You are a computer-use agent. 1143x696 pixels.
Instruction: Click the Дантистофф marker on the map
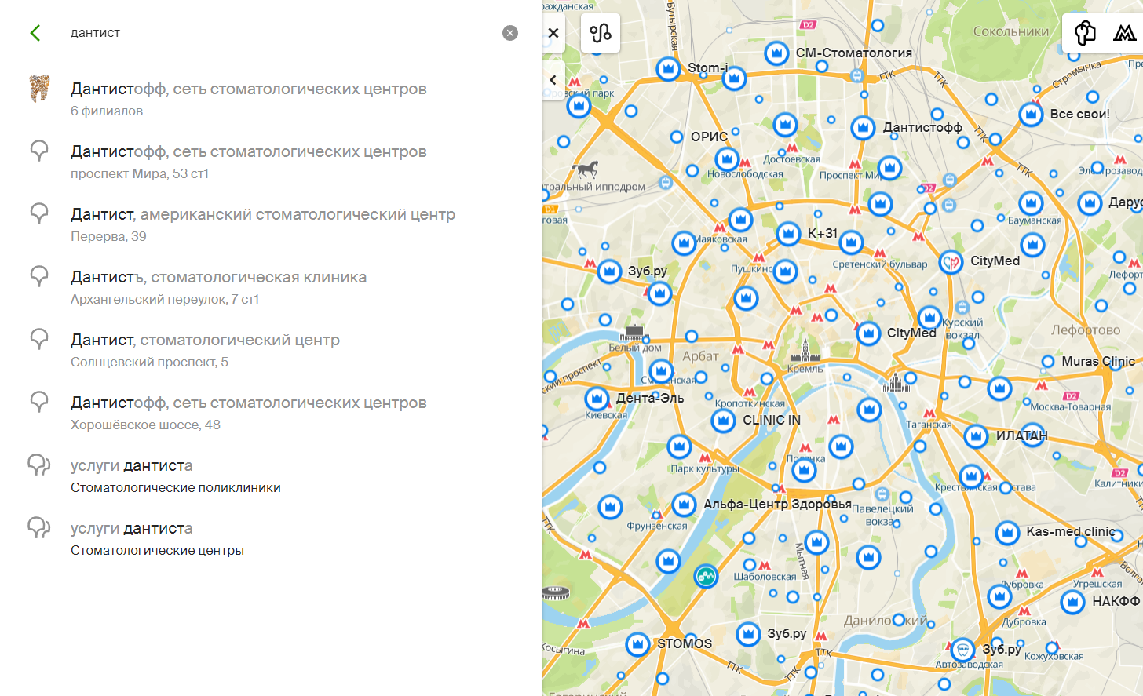[863, 127]
